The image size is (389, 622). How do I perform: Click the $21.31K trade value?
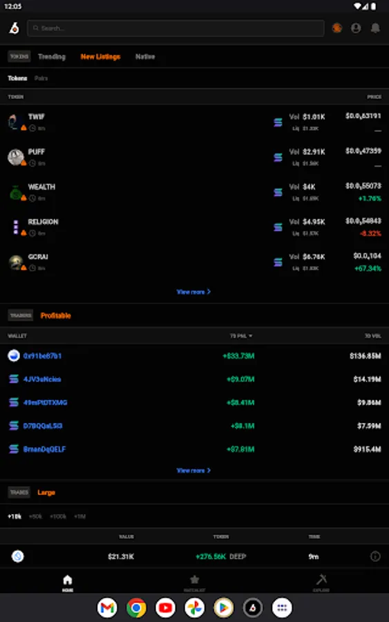coord(121,556)
